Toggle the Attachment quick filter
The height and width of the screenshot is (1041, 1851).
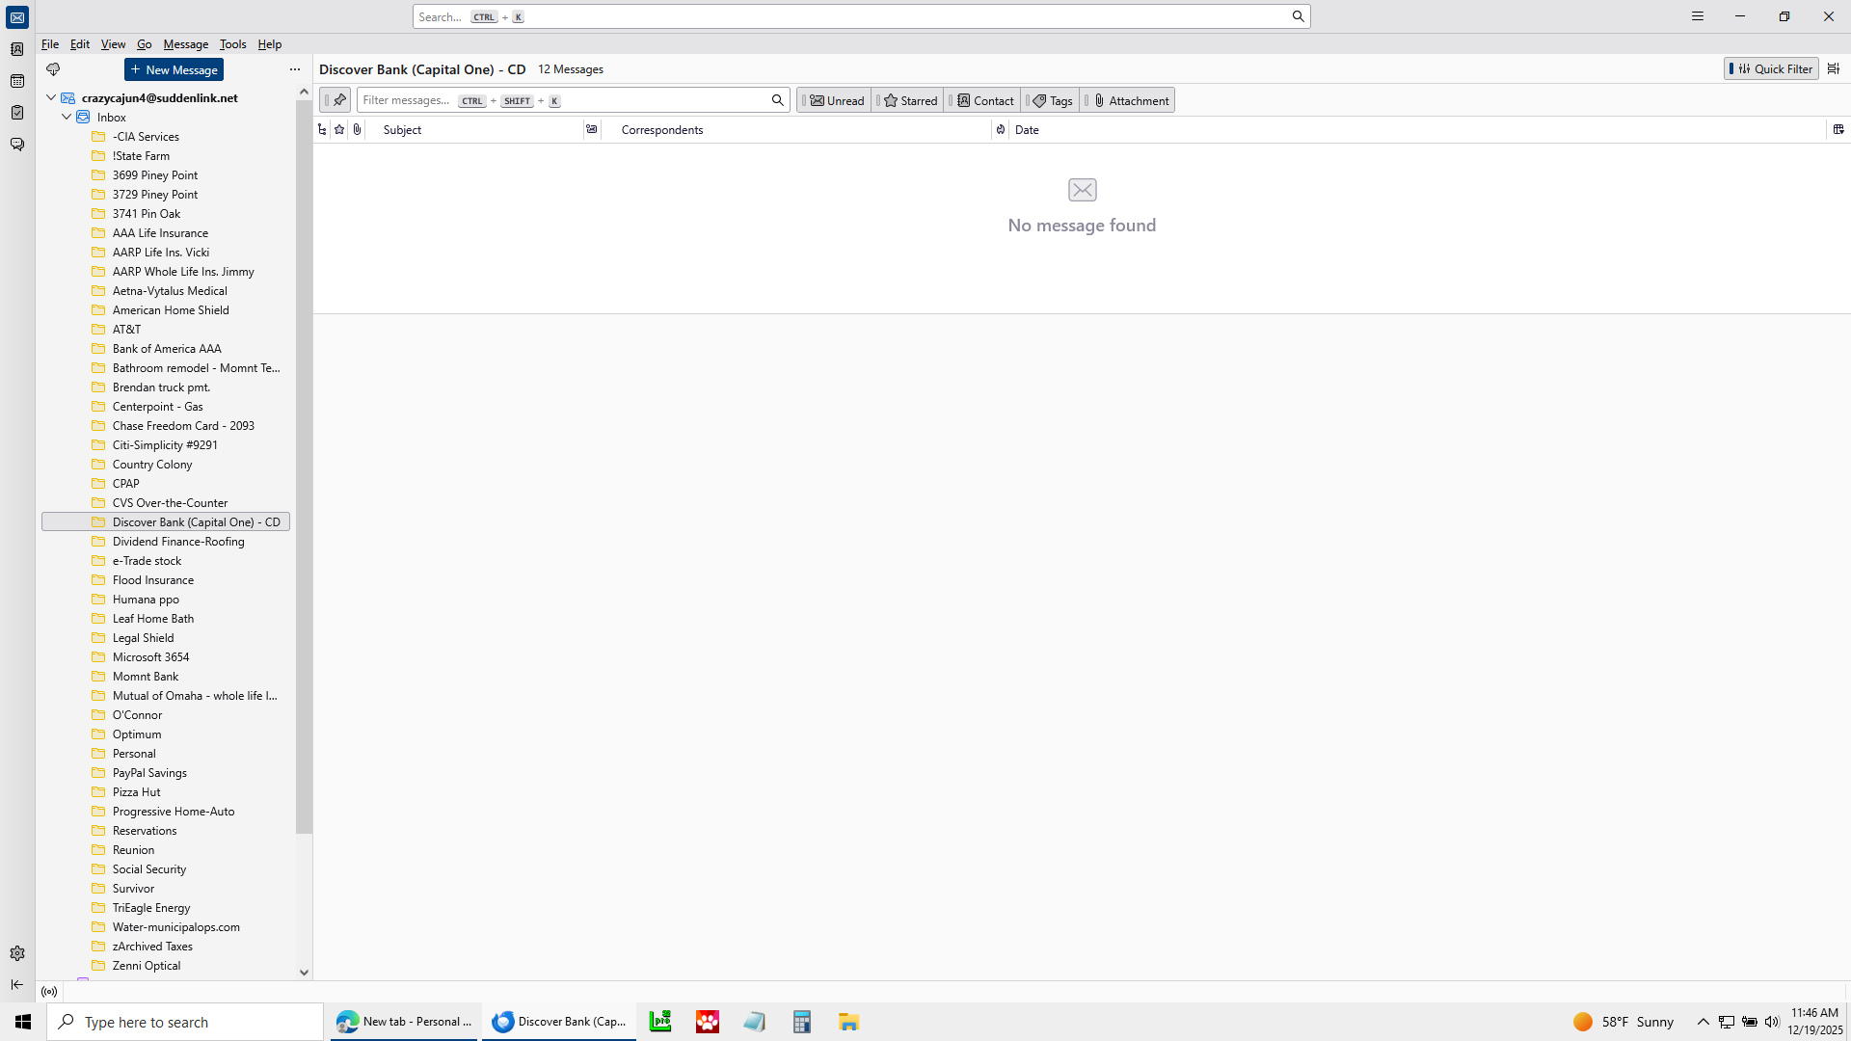[1130, 100]
